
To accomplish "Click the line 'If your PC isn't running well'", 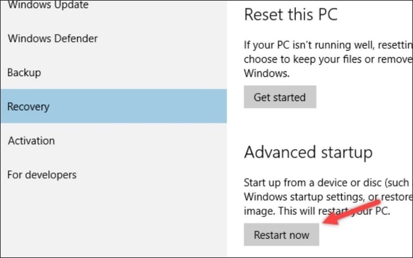I will pos(328,45).
